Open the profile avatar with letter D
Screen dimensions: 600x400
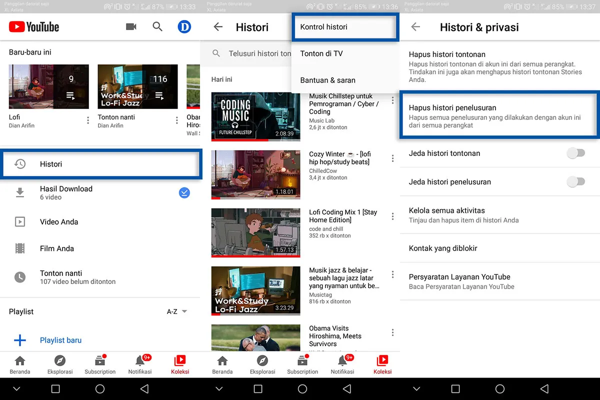184,27
